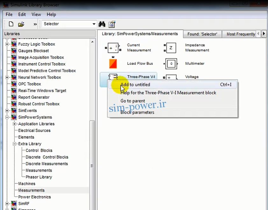Image resolution: width=268 pixels, height=210 pixels.
Task: Click the Libraries tree scrollbar thumb
Action: [x=92, y=165]
